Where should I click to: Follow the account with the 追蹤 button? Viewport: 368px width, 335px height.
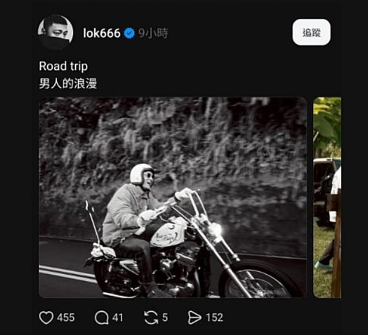[311, 33]
